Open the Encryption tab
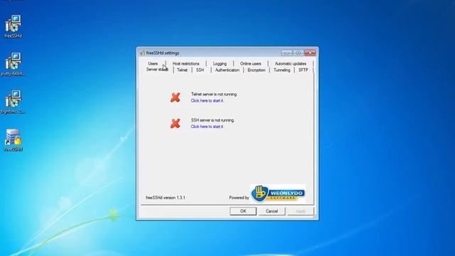The image size is (455, 256). point(256,70)
